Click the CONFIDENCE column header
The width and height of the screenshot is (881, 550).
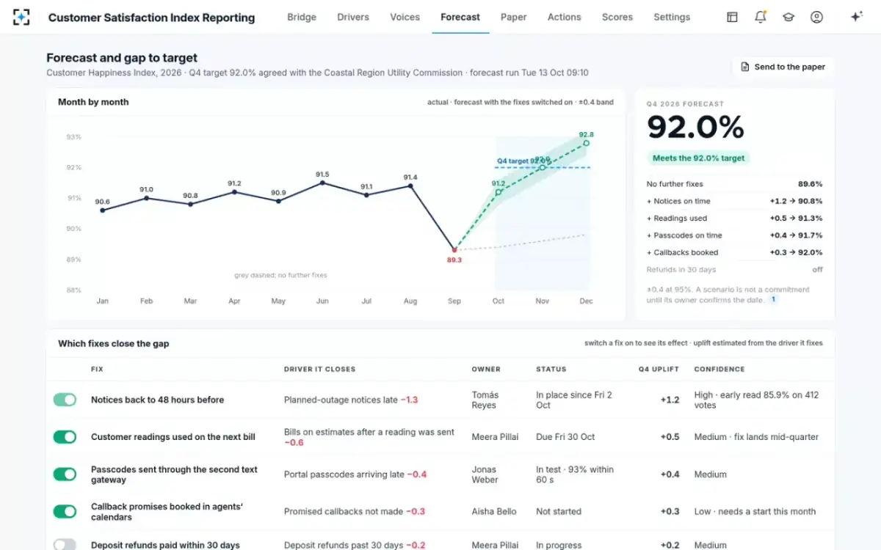(719, 370)
